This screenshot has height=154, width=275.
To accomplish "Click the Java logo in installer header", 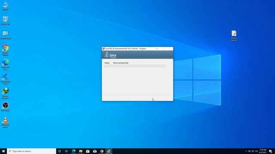I will pos(110,55).
